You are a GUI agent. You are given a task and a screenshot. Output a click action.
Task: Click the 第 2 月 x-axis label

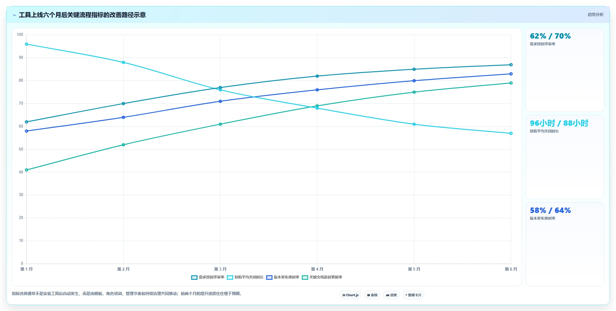pyautogui.click(x=123, y=269)
